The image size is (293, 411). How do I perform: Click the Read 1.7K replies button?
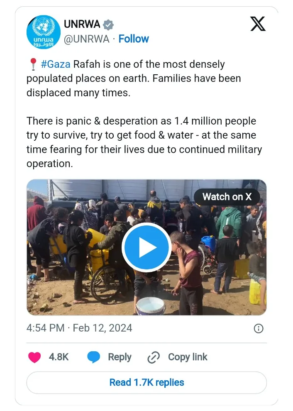pyautogui.click(x=146, y=382)
